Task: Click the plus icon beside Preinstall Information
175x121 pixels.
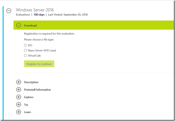Action: coord(18,90)
